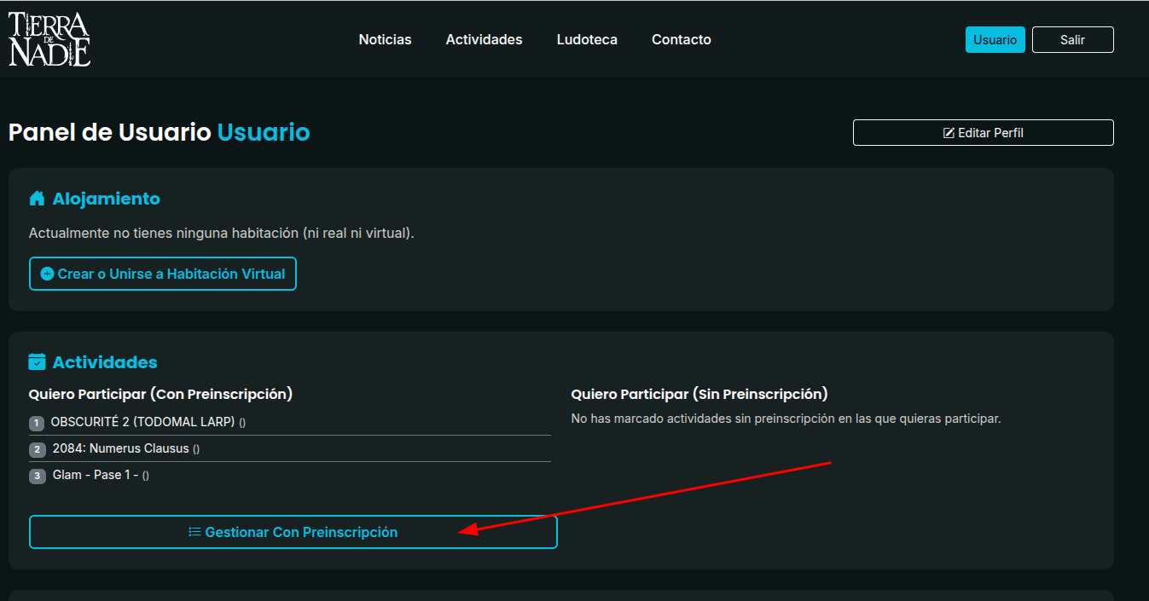Log out with the Salir button
1149x601 pixels.
click(x=1072, y=40)
